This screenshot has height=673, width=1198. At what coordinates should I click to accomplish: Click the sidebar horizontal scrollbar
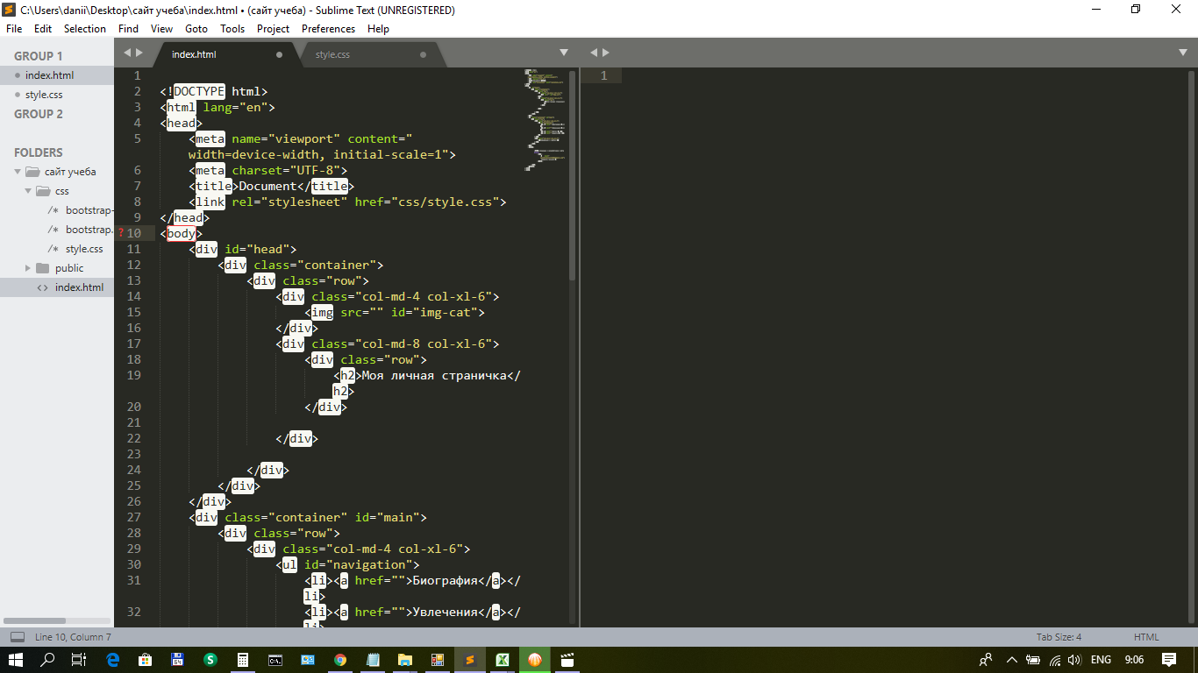(35, 620)
